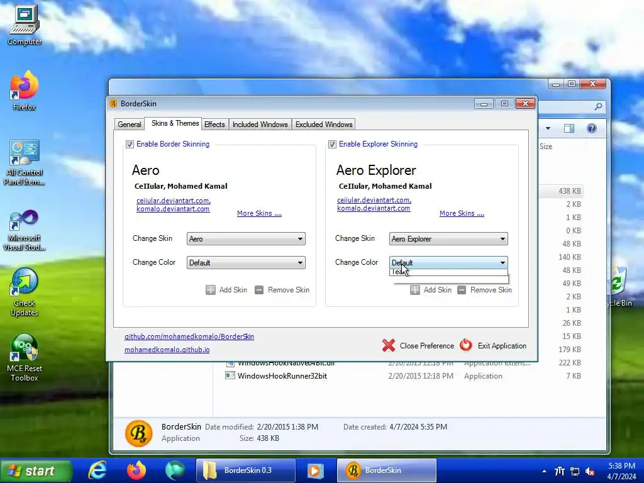Click the Remove Skin minus icon for explorer skins
The height and width of the screenshot is (483, 644).
462,290
